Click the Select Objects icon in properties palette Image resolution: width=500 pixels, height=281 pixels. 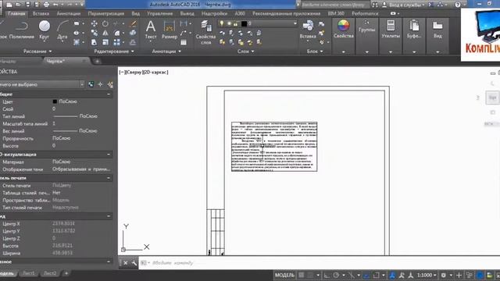pos(101,84)
